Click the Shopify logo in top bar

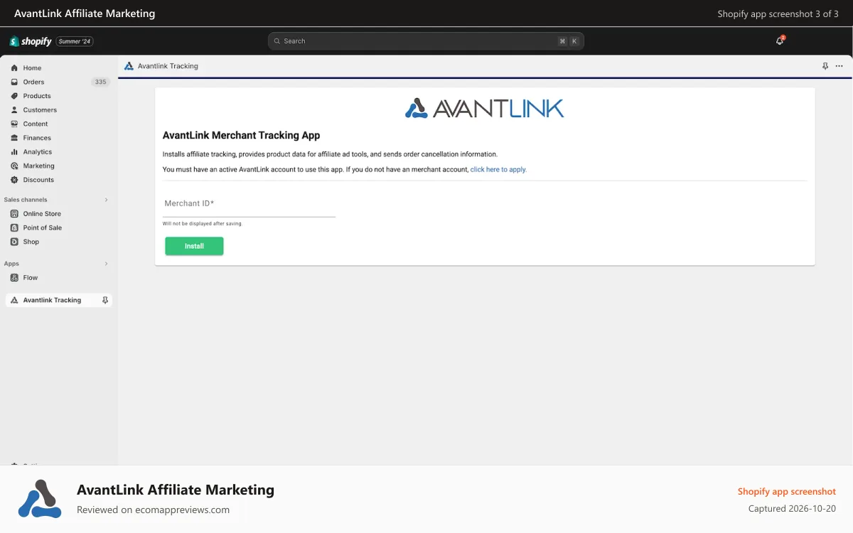click(x=31, y=41)
